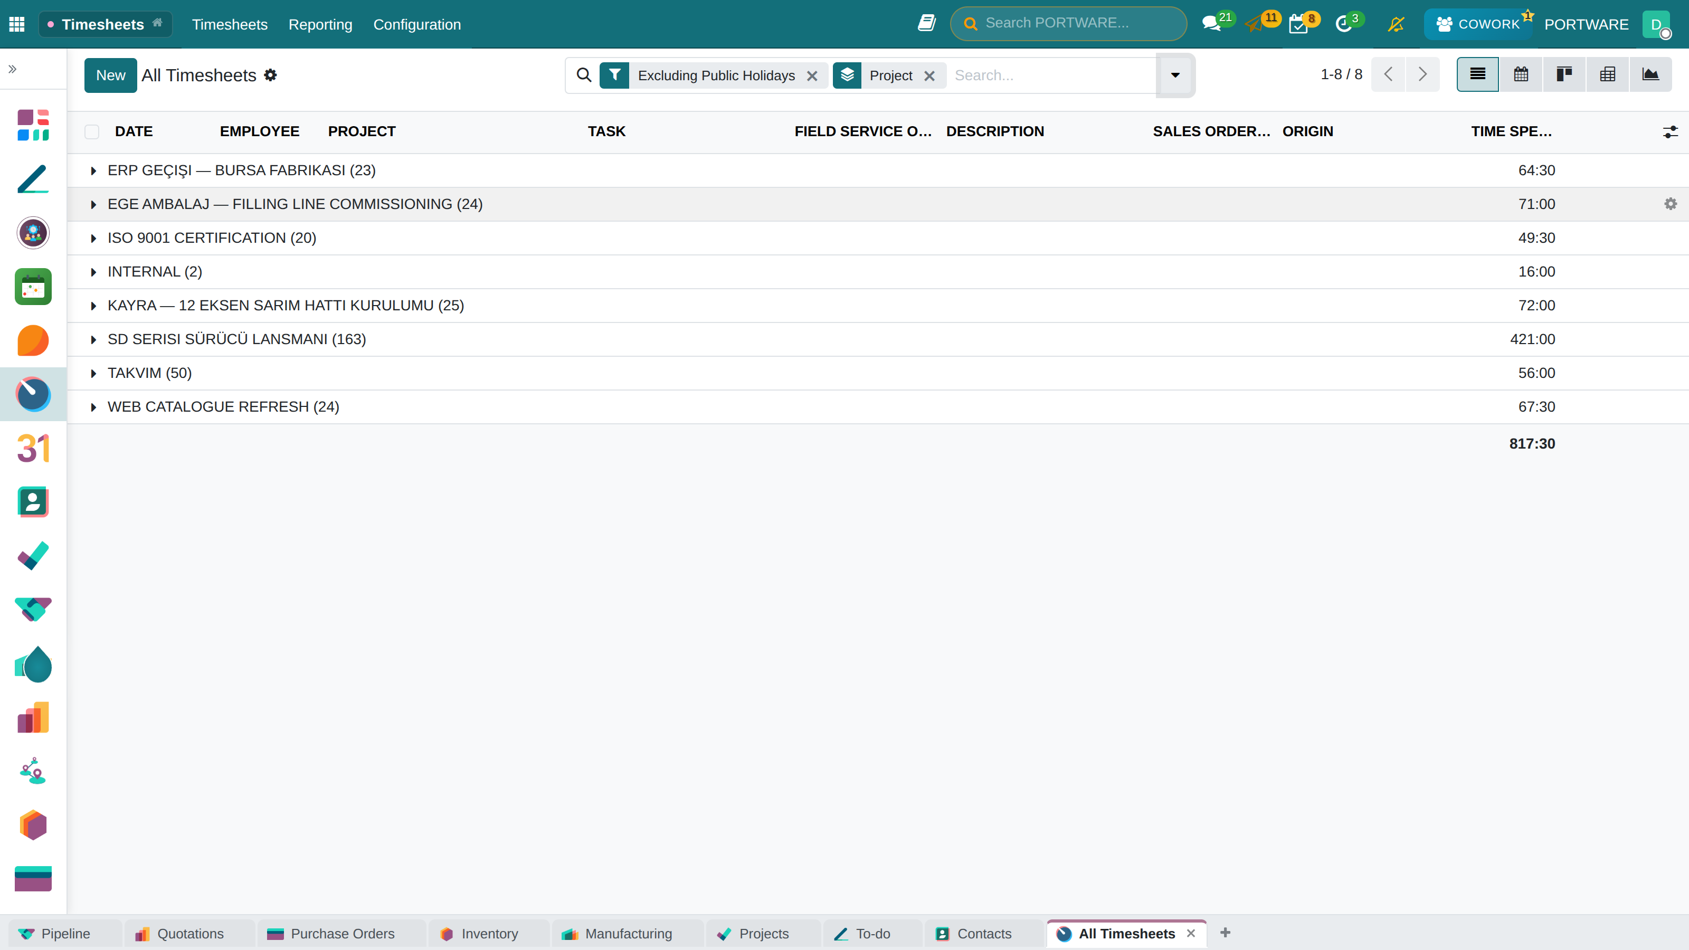Go to next page arrow
The width and height of the screenshot is (1689, 950).
point(1422,74)
